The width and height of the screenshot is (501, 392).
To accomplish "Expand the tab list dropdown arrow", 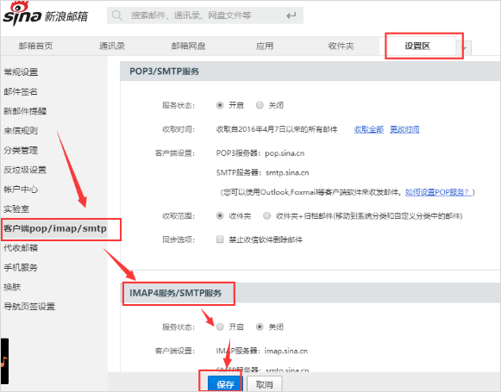I will point(464,48).
